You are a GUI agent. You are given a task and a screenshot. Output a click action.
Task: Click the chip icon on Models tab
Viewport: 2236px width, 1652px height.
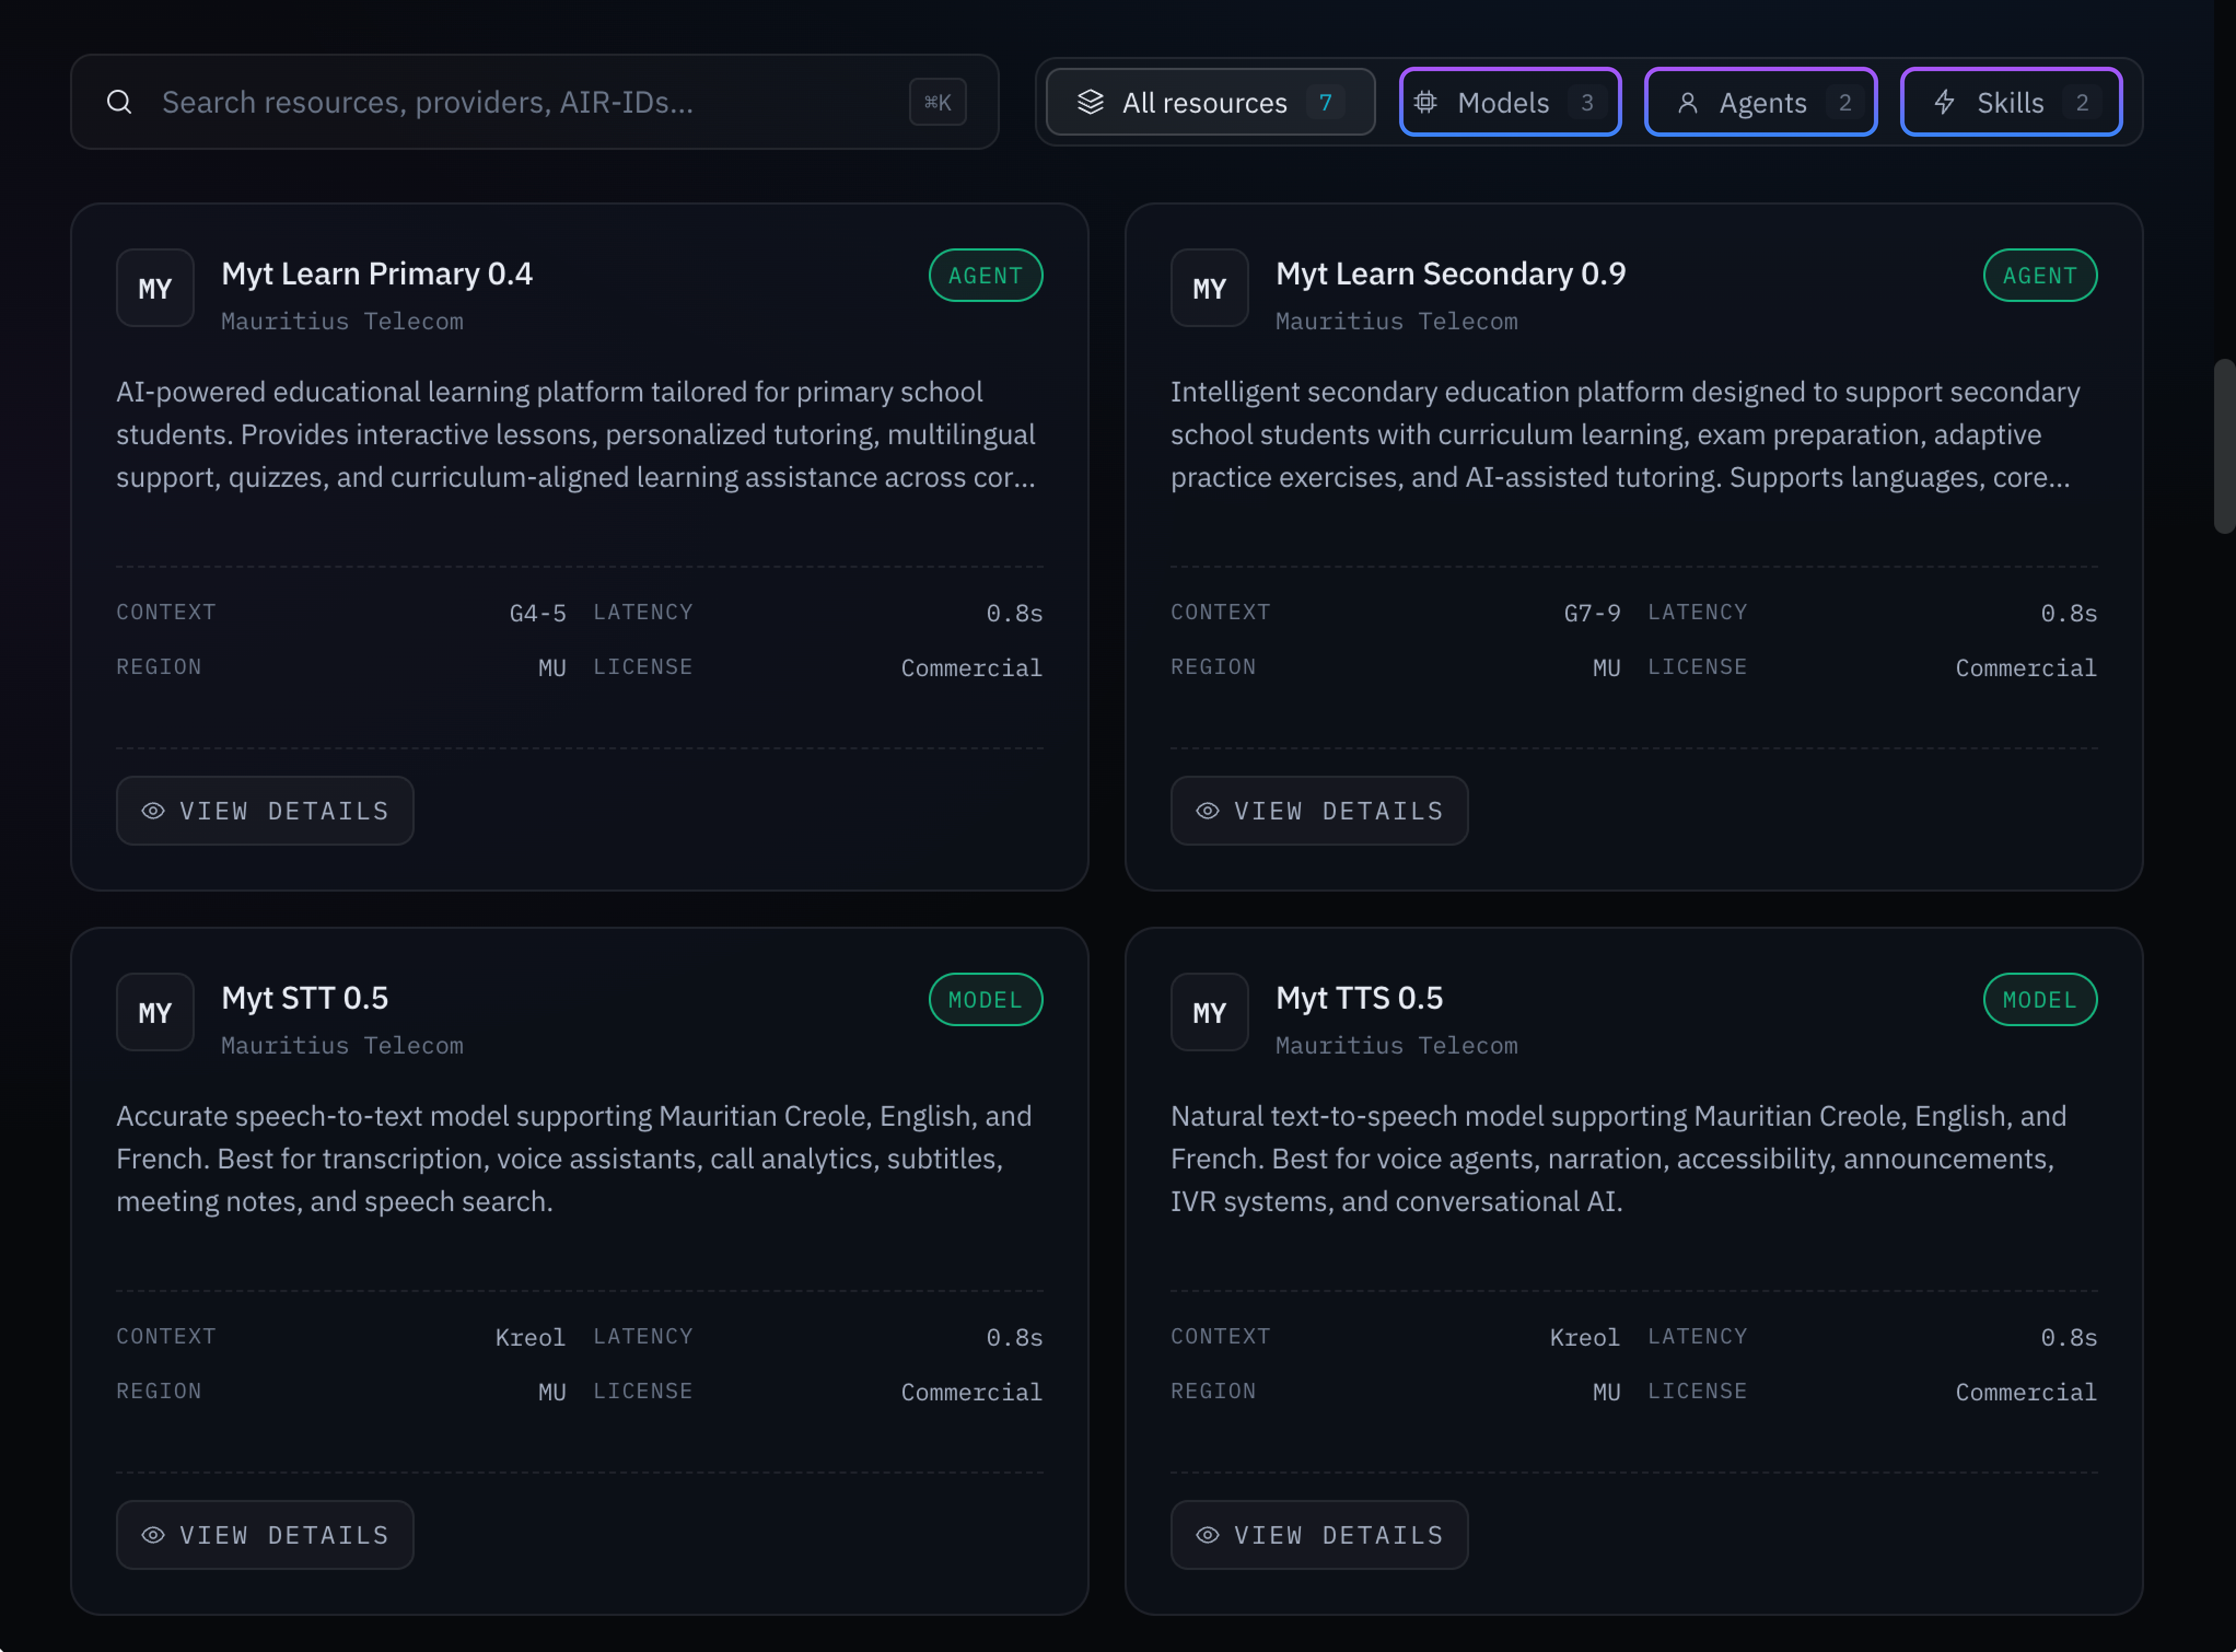(1426, 102)
